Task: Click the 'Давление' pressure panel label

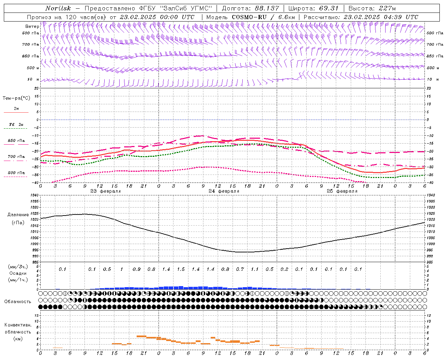Action: [18, 215]
